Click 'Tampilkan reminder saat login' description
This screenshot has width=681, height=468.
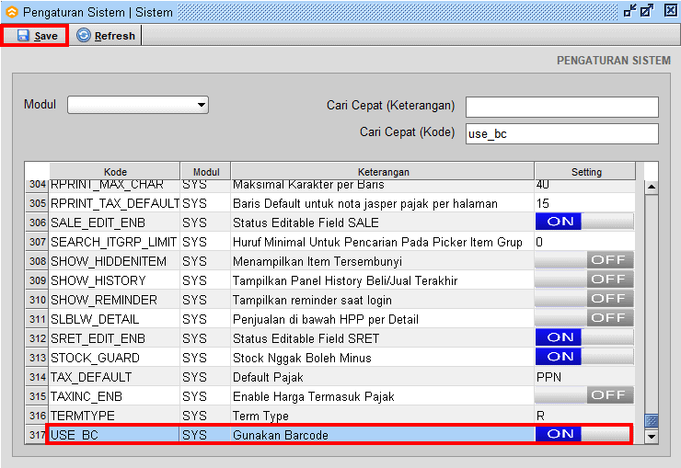coord(312,300)
